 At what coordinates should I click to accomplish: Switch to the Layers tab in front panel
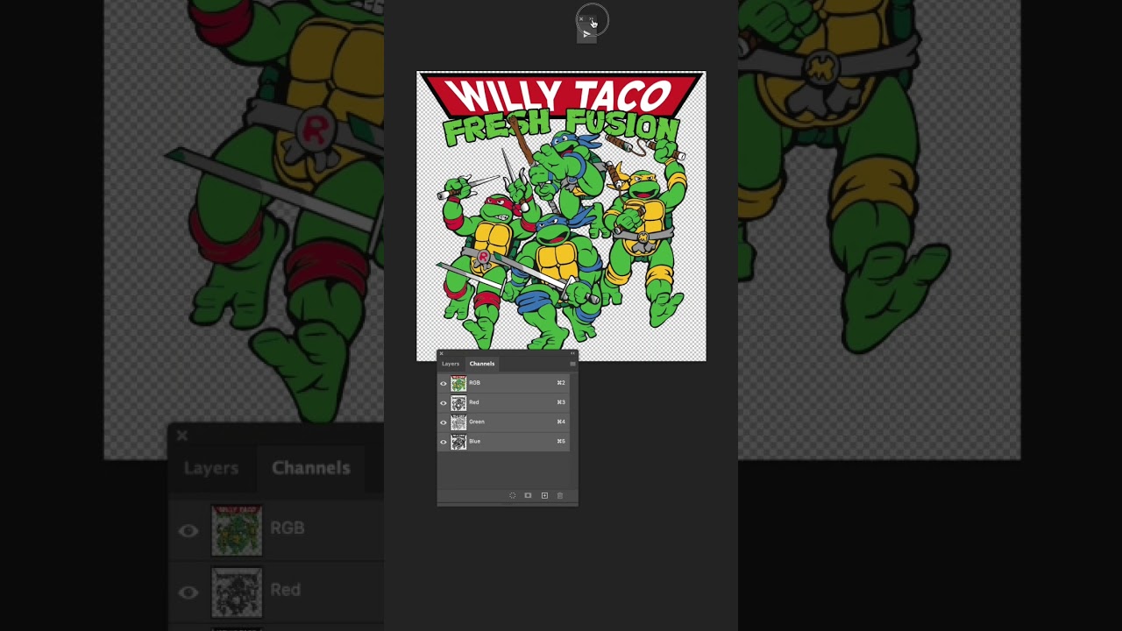pyautogui.click(x=451, y=364)
